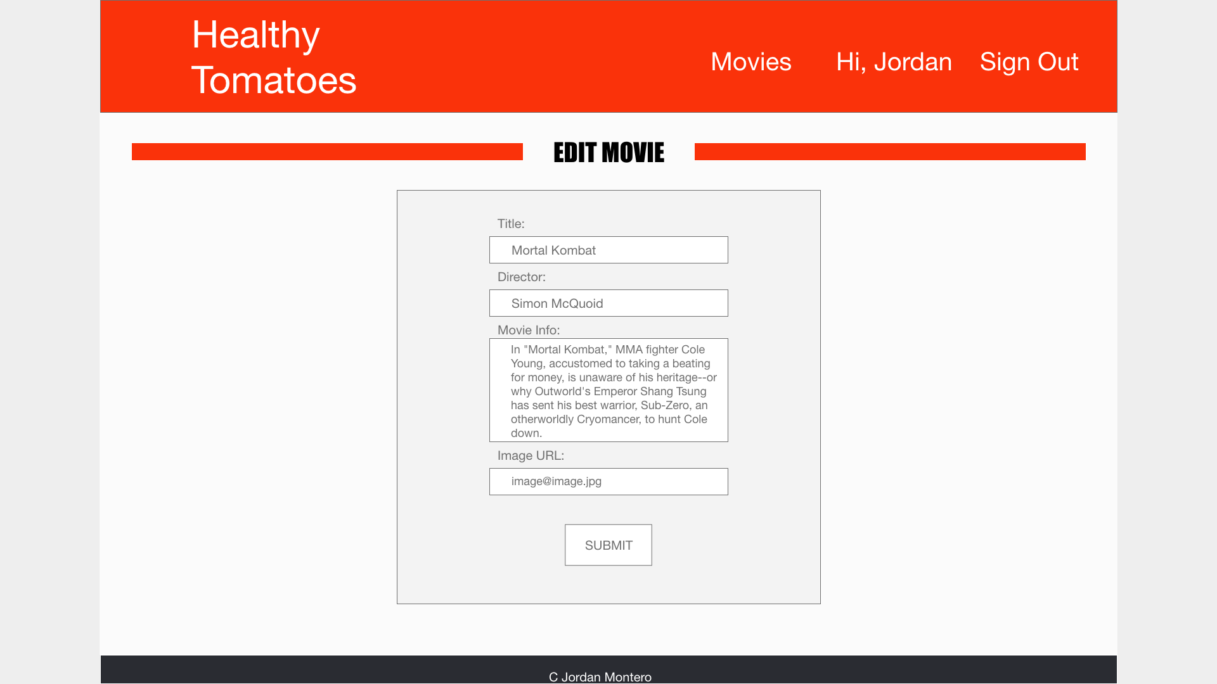Select the Image URL input box

pos(659,482)
